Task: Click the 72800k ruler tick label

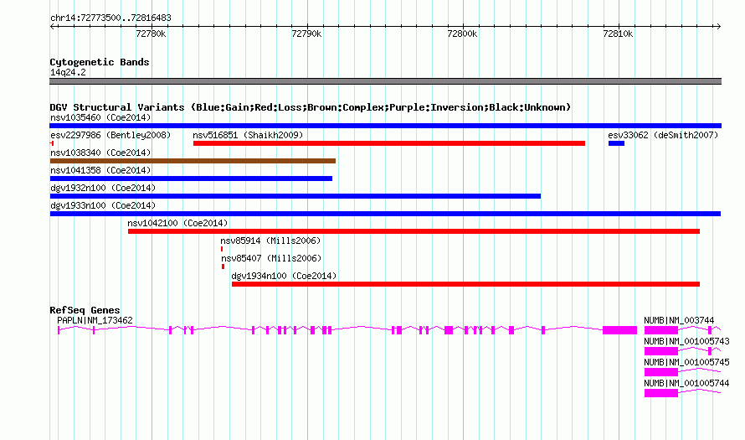Action: pos(462,34)
